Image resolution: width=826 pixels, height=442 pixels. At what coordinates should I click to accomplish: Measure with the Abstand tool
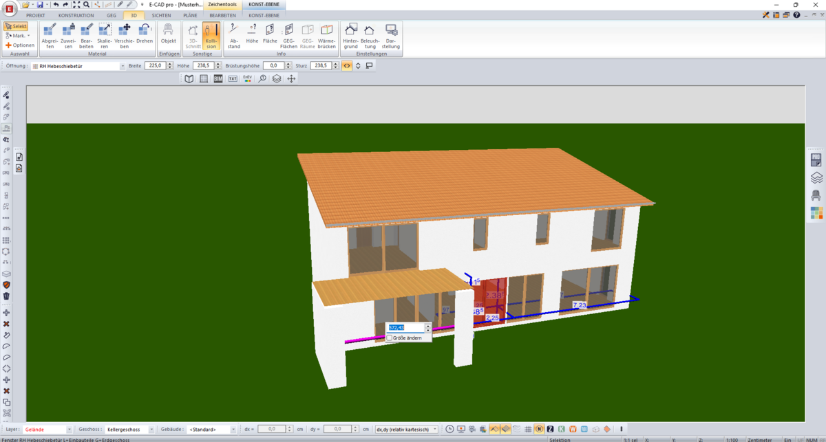tap(234, 36)
